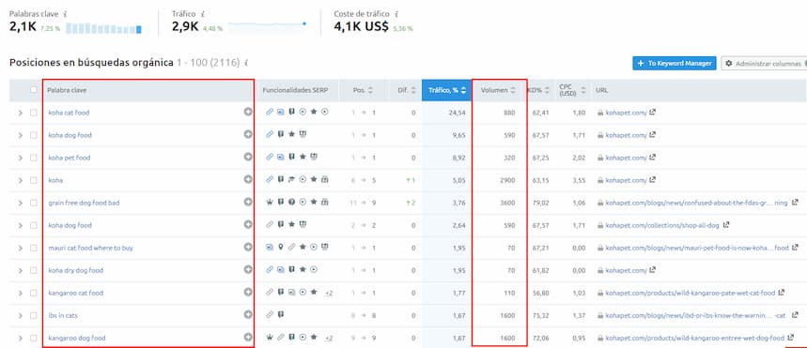
Task: Click the link SERP icon in koha cat food row
Action: [270, 112]
